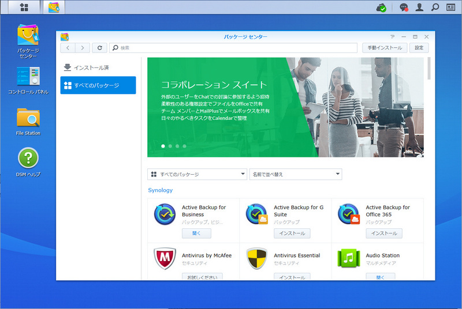Go forward with the right arrow button

click(x=83, y=48)
